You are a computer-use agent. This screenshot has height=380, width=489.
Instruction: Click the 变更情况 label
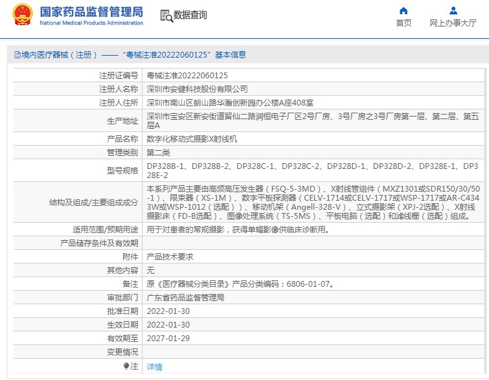[x=122, y=352]
